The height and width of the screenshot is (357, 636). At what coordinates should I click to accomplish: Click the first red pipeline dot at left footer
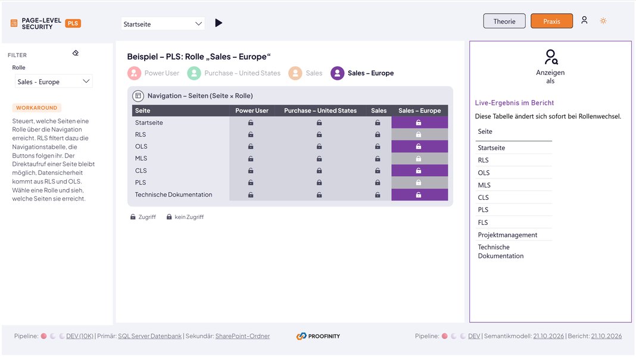44,336
